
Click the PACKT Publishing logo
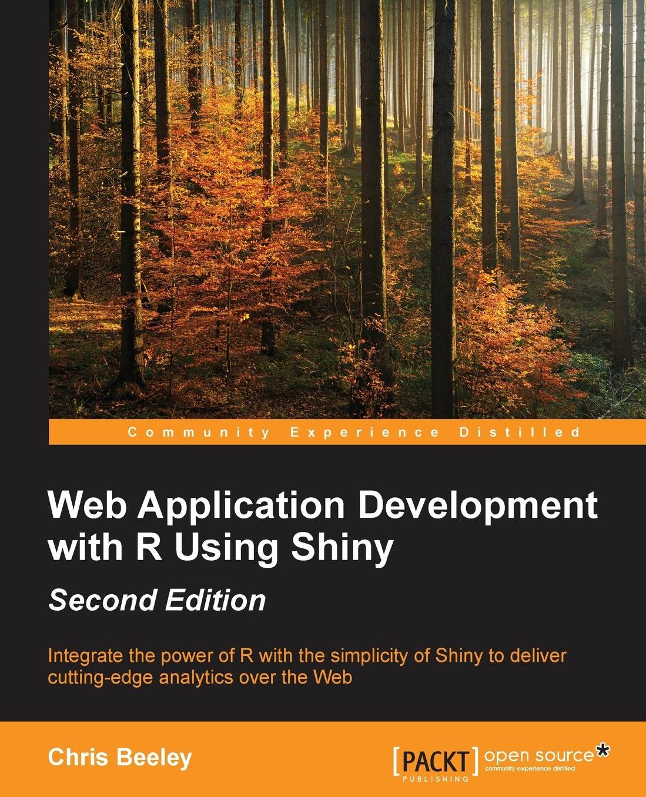coord(436,764)
